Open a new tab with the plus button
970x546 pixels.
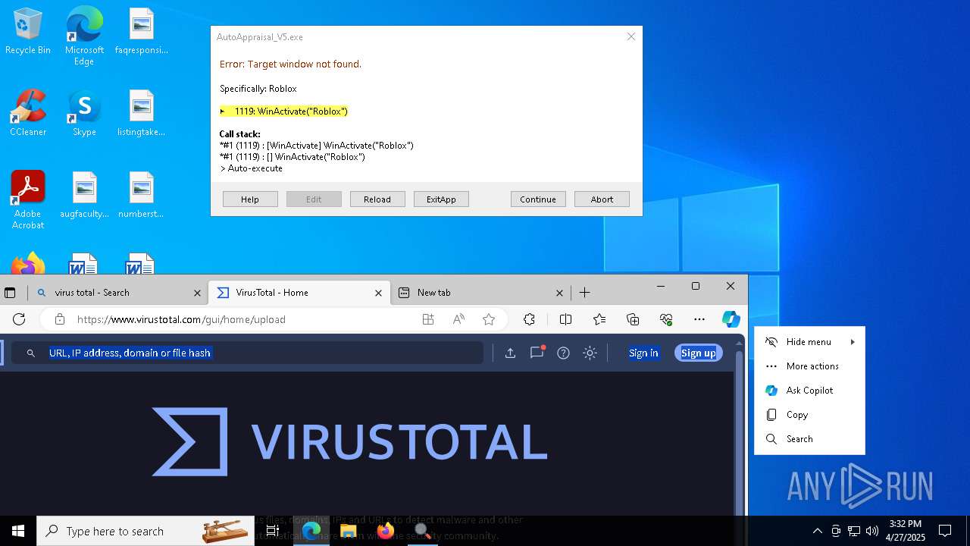pos(584,293)
